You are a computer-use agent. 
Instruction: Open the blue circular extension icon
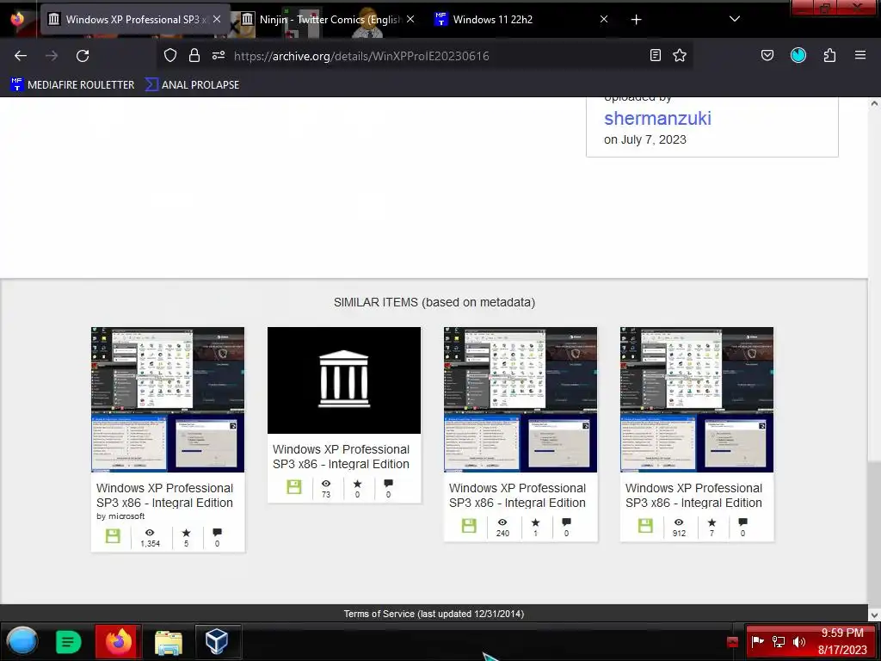[x=798, y=55]
